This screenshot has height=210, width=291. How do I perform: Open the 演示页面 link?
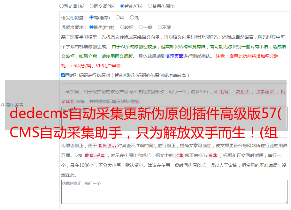[174, 56]
